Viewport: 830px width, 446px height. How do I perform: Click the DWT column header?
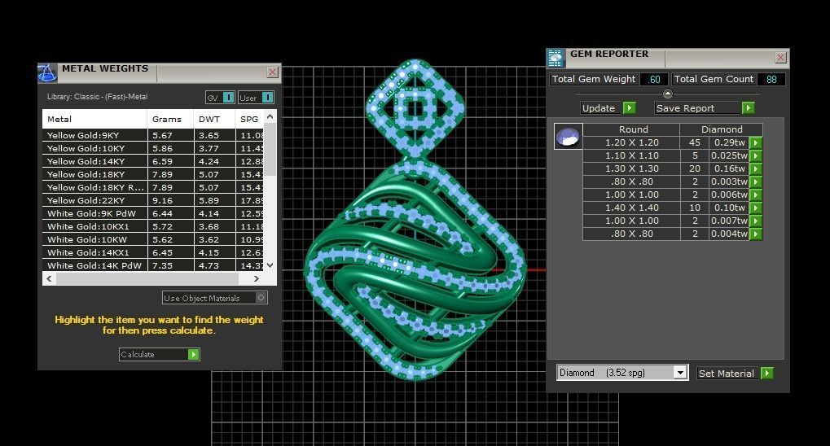pyautogui.click(x=214, y=119)
